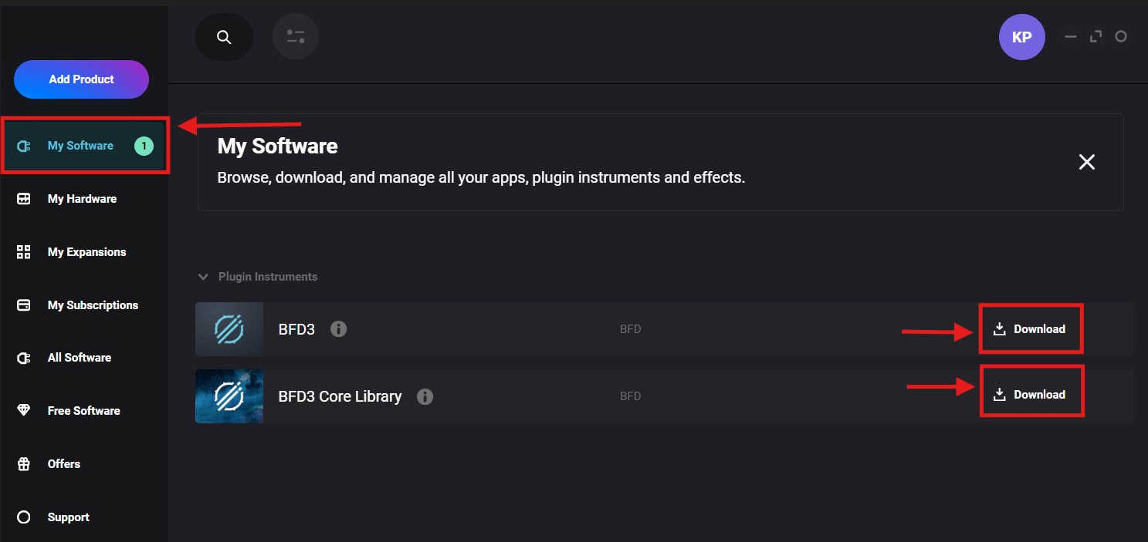The width and height of the screenshot is (1148, 542).
Task: Show info for BFD3
Action: (338, 329)
